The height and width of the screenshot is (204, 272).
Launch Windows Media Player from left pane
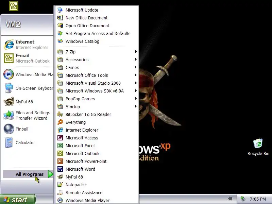point(28,74)
